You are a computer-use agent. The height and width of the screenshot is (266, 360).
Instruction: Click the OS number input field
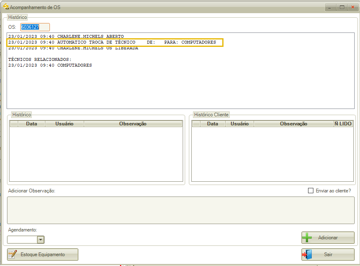[35, 27]
